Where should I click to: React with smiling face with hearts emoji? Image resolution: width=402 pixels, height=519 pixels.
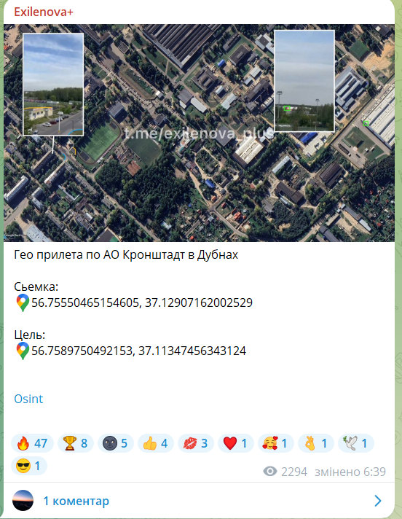276,443
